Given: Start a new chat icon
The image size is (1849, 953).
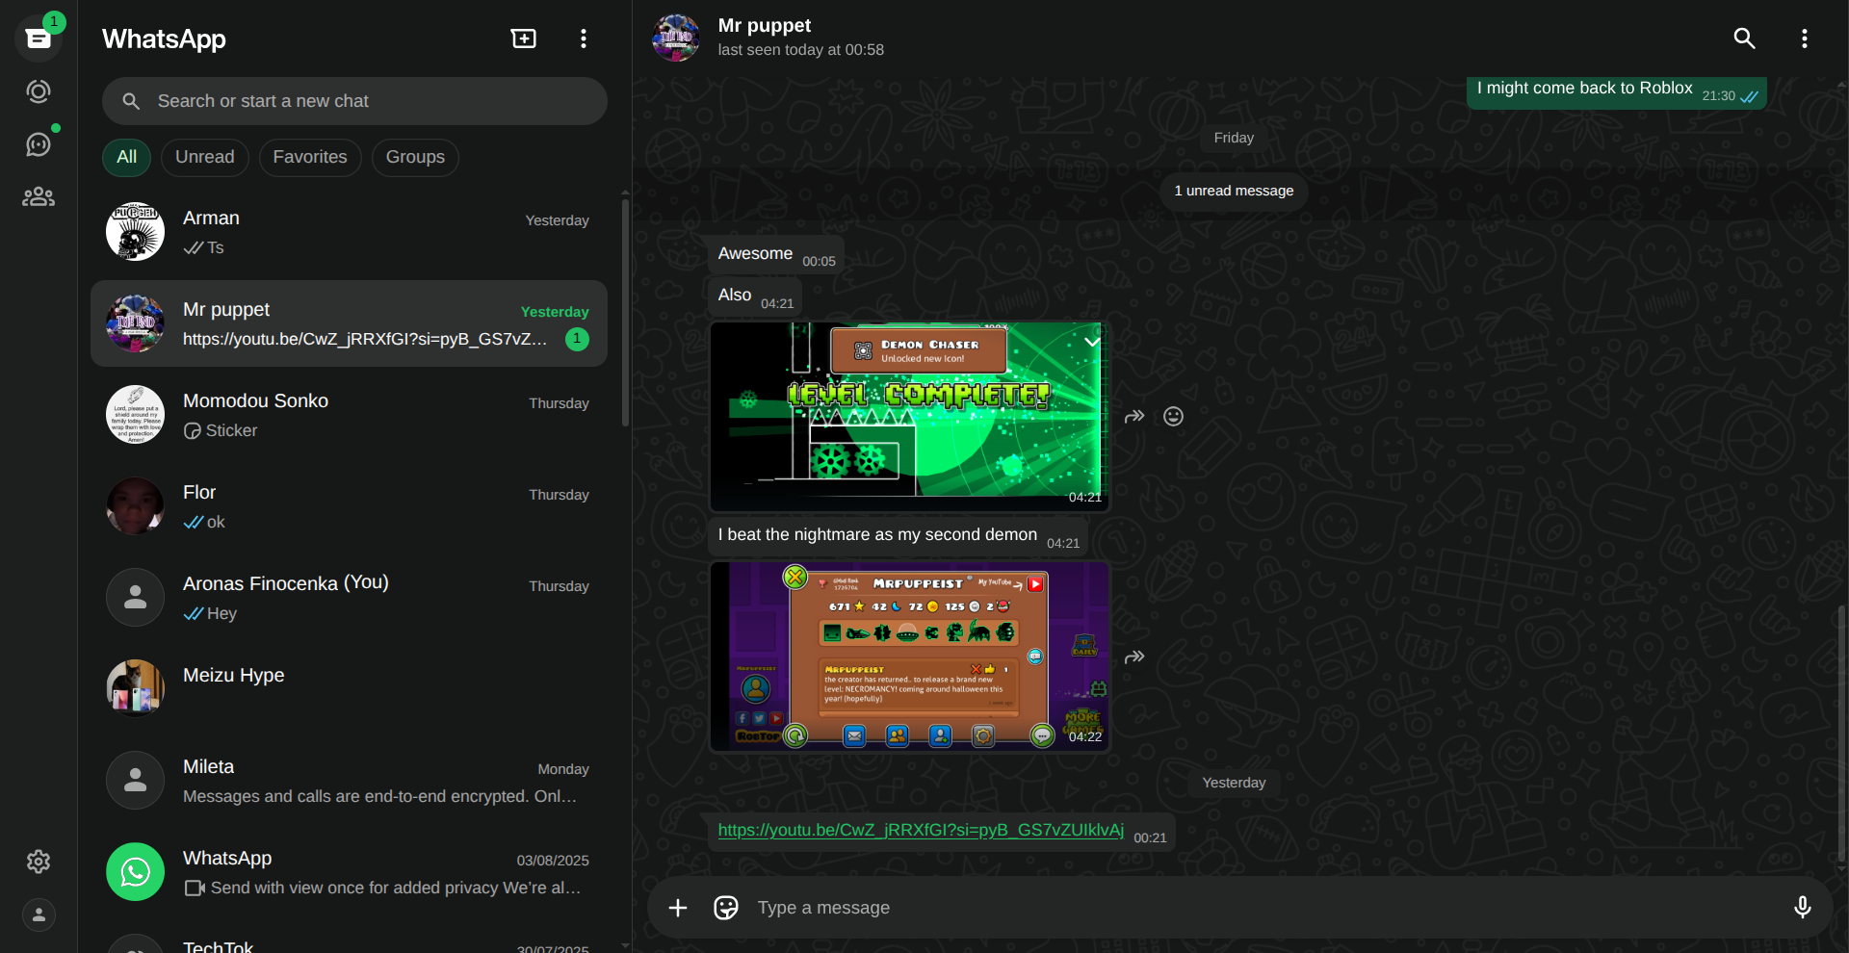Looking at the screenshot, I should coord(524,39).
